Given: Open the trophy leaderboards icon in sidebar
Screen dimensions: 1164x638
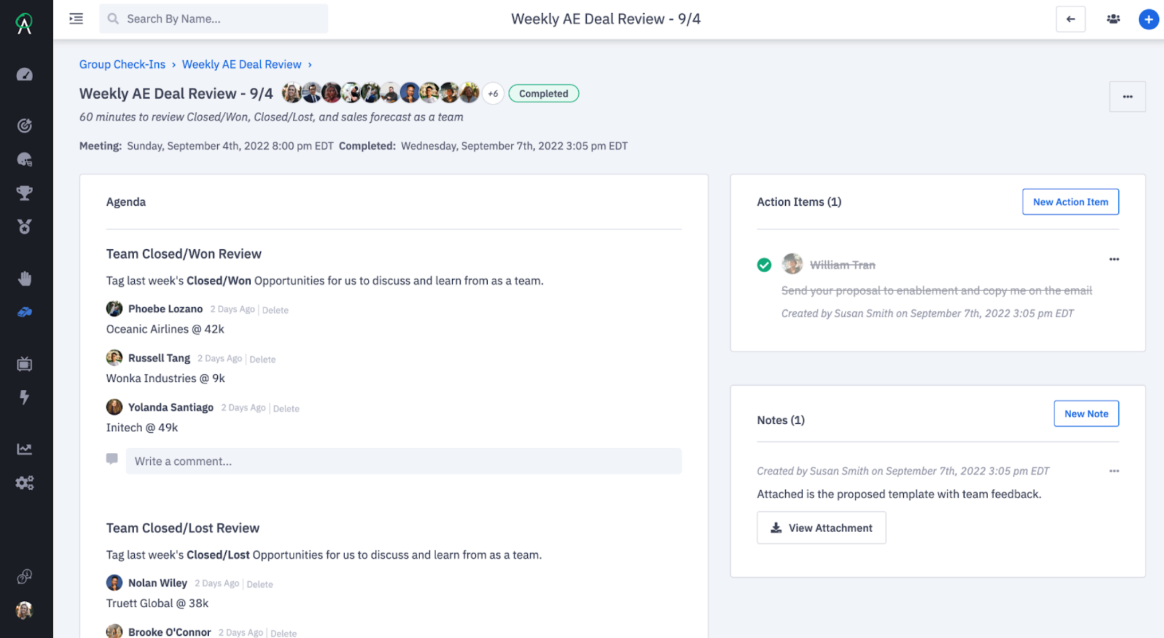Looking at the screenshot, I should [25, 193].
